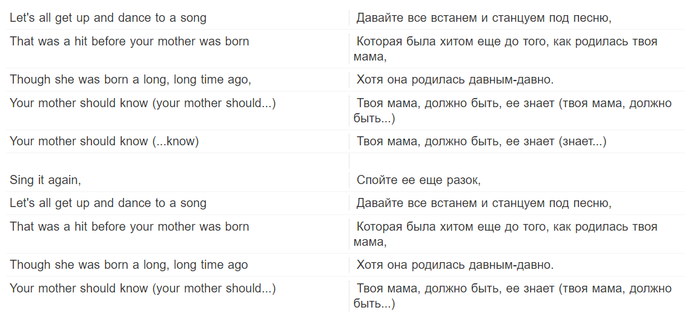Click the first "Давайте все встанем" translation line

[483, 18]
